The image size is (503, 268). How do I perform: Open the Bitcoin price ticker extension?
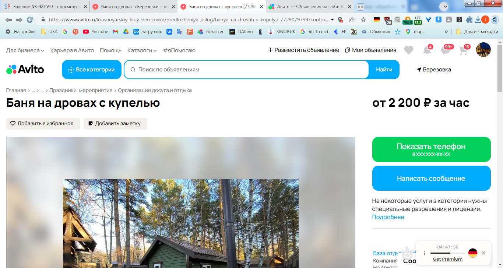coord(408,20)
